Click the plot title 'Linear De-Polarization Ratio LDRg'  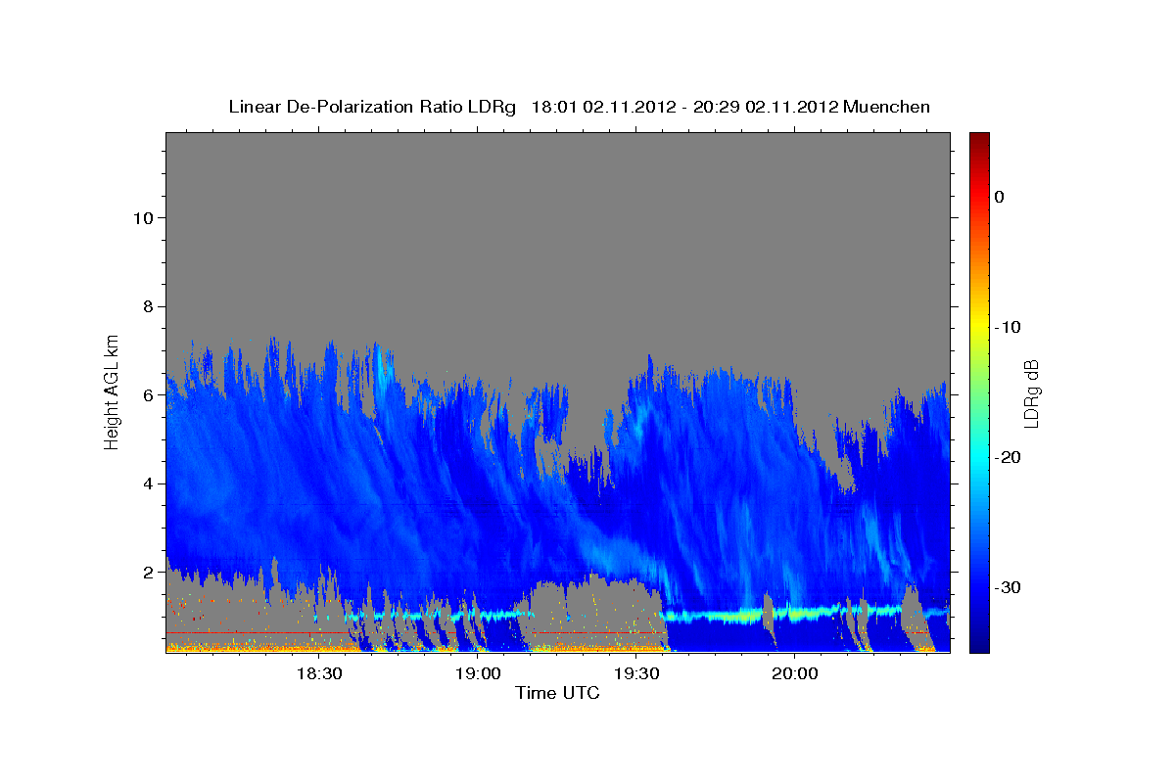[x=372, y=107]
